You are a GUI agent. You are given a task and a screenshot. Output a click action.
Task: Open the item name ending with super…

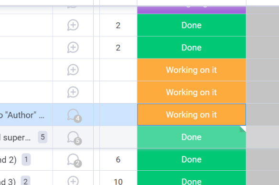[15, 137]
